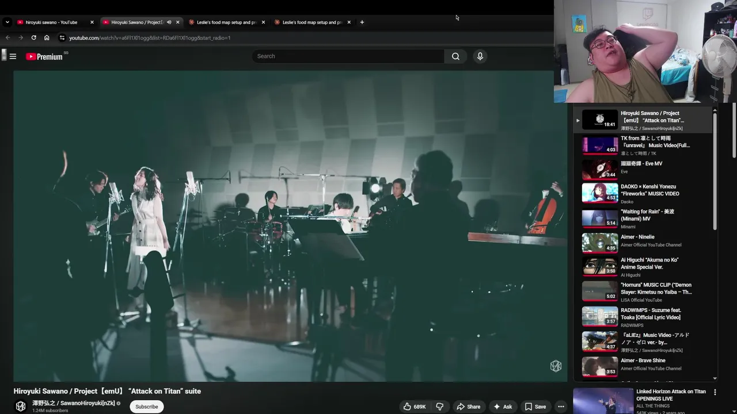Mute the tab with the speaker icon
737x414 pixels.
(x=169, y=22)
